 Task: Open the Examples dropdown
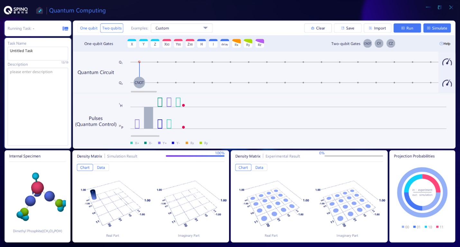pyautogui.click(x=182, y=28)
